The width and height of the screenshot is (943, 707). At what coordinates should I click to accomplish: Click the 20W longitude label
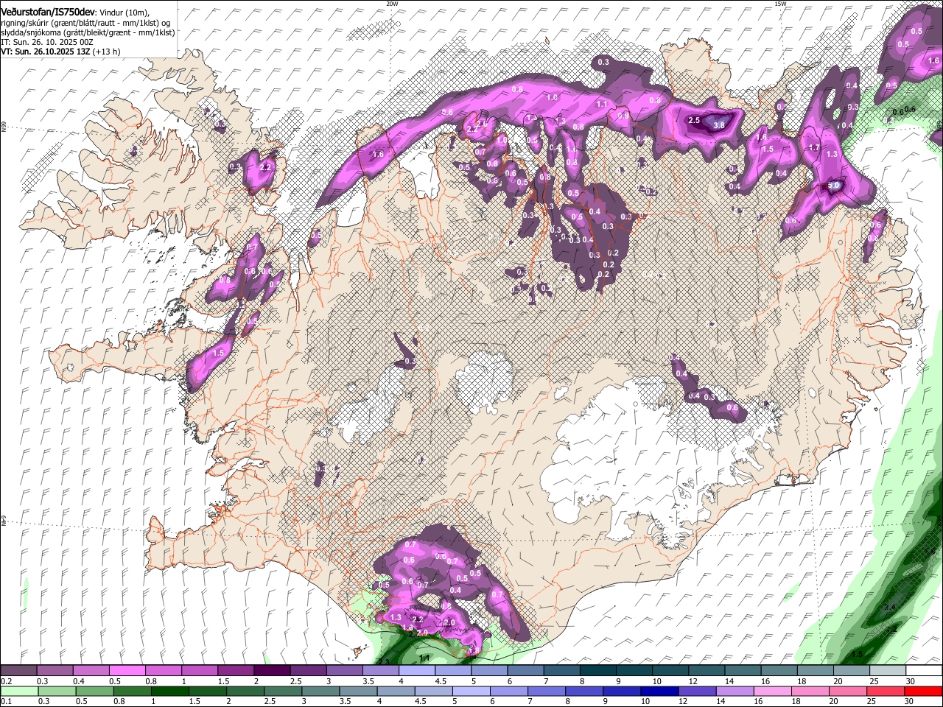[392, 4]
